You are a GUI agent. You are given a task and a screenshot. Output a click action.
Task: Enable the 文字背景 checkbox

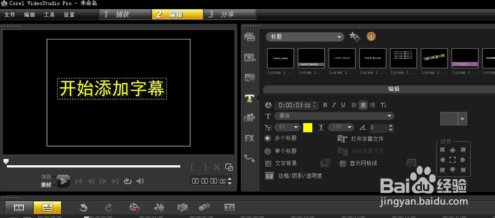pyautogui.click(x=268, y=164)
